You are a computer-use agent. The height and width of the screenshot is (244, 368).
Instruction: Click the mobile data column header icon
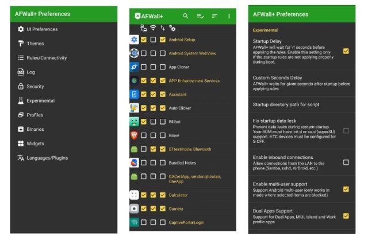(163, 28)
